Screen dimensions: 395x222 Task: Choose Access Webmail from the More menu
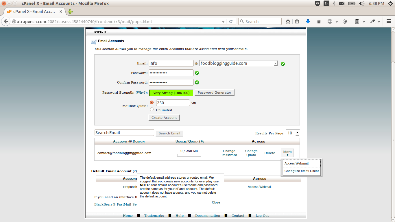click(302, 163)
